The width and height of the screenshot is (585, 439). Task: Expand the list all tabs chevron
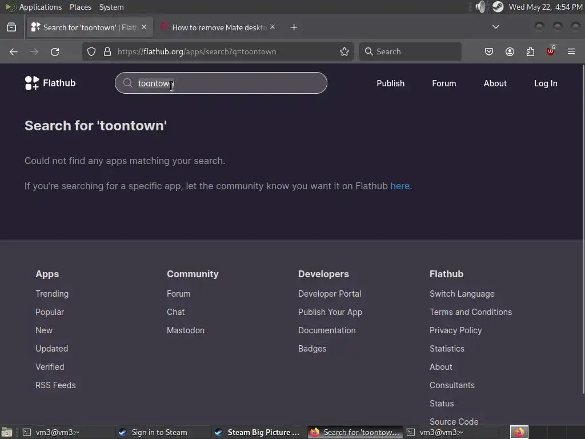496,27
